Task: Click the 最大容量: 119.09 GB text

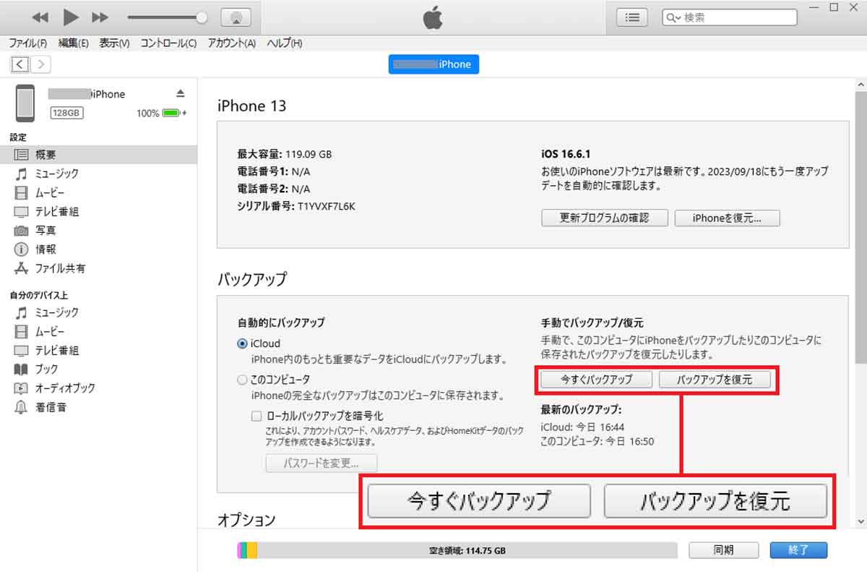Action: (285, 154)
